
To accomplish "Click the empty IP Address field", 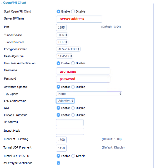I will tap(70, 122).
